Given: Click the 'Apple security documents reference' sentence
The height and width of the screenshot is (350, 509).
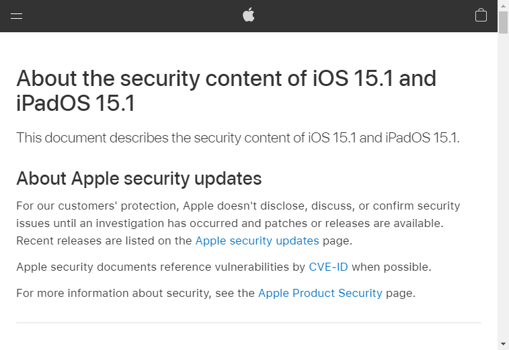Looking at the screenshot, I should (161, 267).
